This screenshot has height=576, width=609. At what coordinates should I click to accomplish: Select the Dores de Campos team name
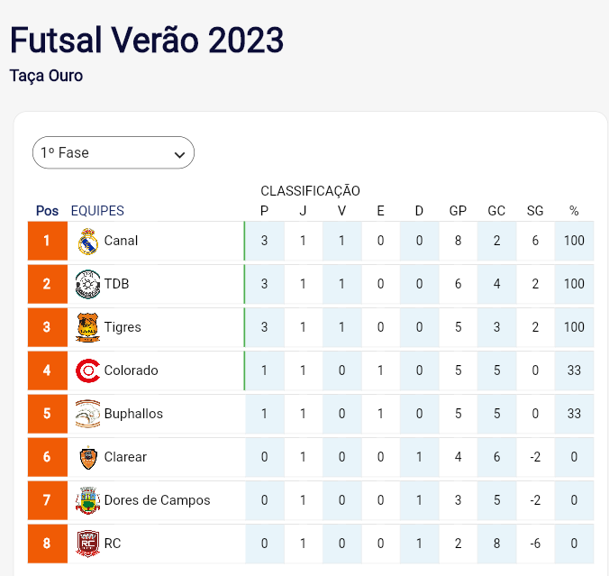click(x=158, y=499)
